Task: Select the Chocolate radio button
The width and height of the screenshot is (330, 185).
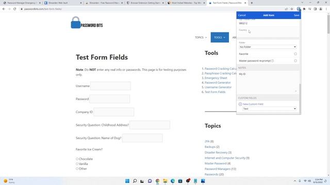Action: click(x=77, y=159)
